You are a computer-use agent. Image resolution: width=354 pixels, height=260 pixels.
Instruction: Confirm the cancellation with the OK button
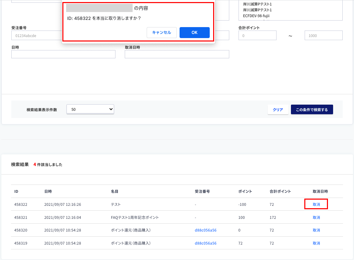[194, 33]
